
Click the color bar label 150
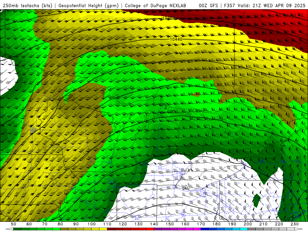[x=170, y=224]
